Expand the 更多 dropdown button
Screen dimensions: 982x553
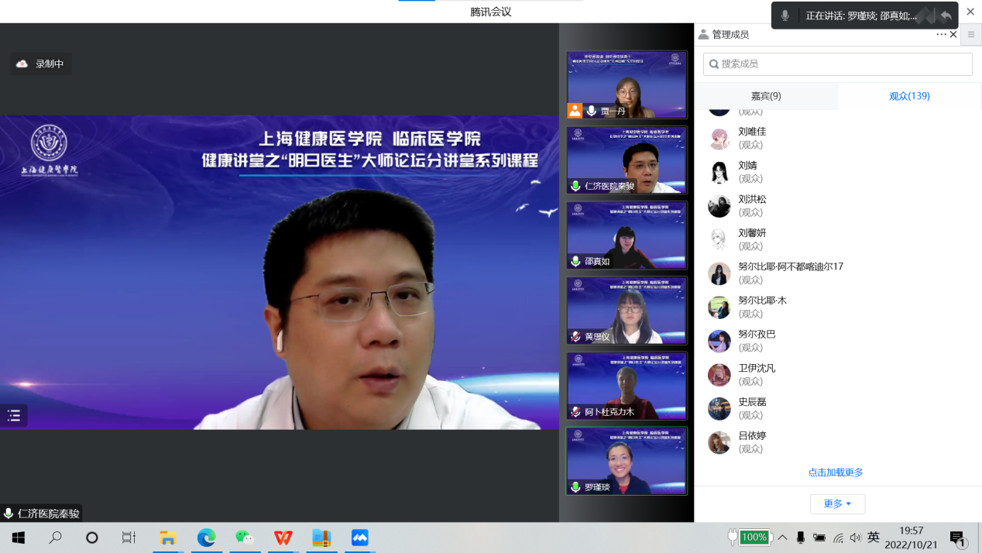click(837, 503)
